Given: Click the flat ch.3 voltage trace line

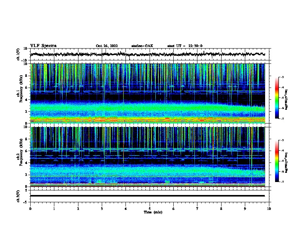Looking at the screenshot, I should [x=147, y=196].
